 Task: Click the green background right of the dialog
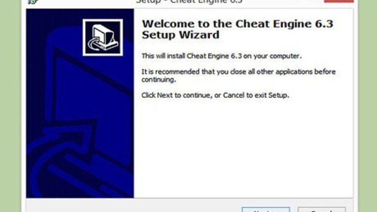[368, 106]
